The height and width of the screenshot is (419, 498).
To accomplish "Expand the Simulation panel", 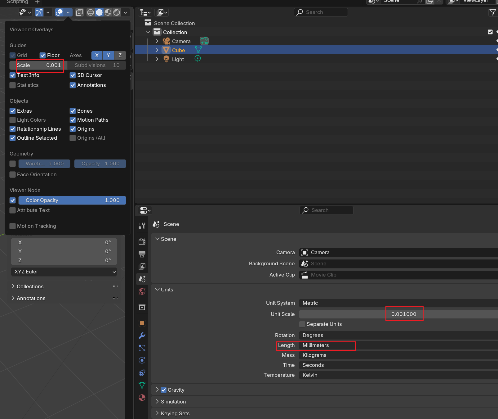I will (157, 401).
